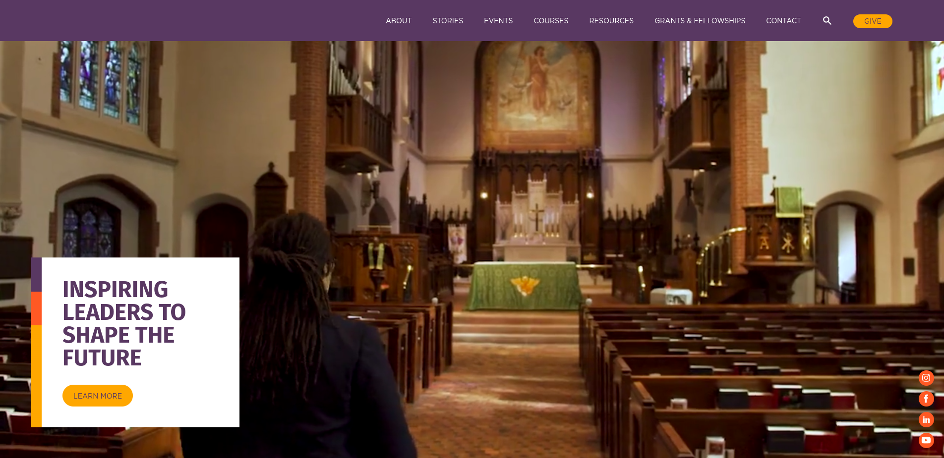Image resolution: width=944 pixels, height=458 pixels.
Task: Visit the Instagram social icon
Action: click(x=926, y=378)
